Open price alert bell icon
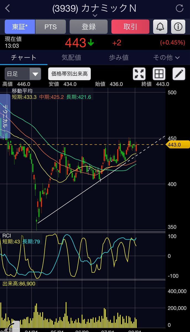 160,27
